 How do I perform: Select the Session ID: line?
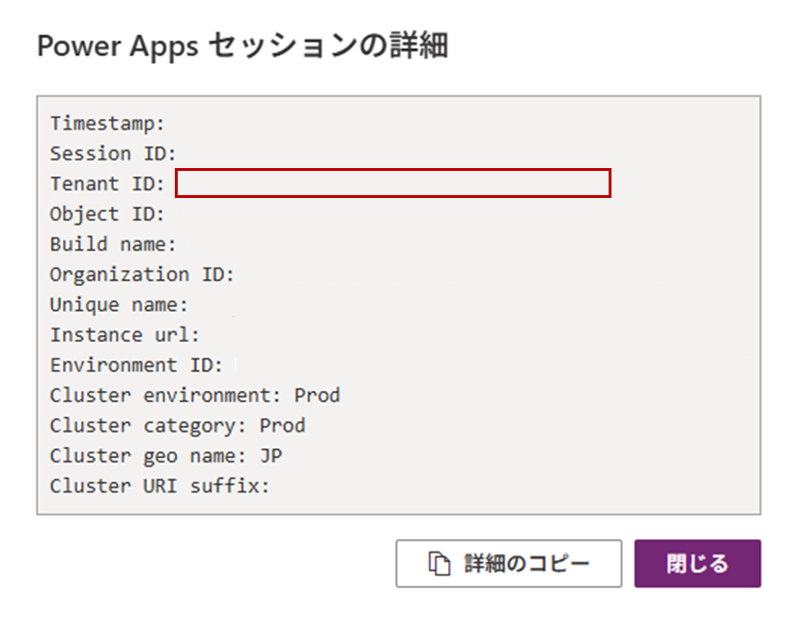[x=113, y=154]
